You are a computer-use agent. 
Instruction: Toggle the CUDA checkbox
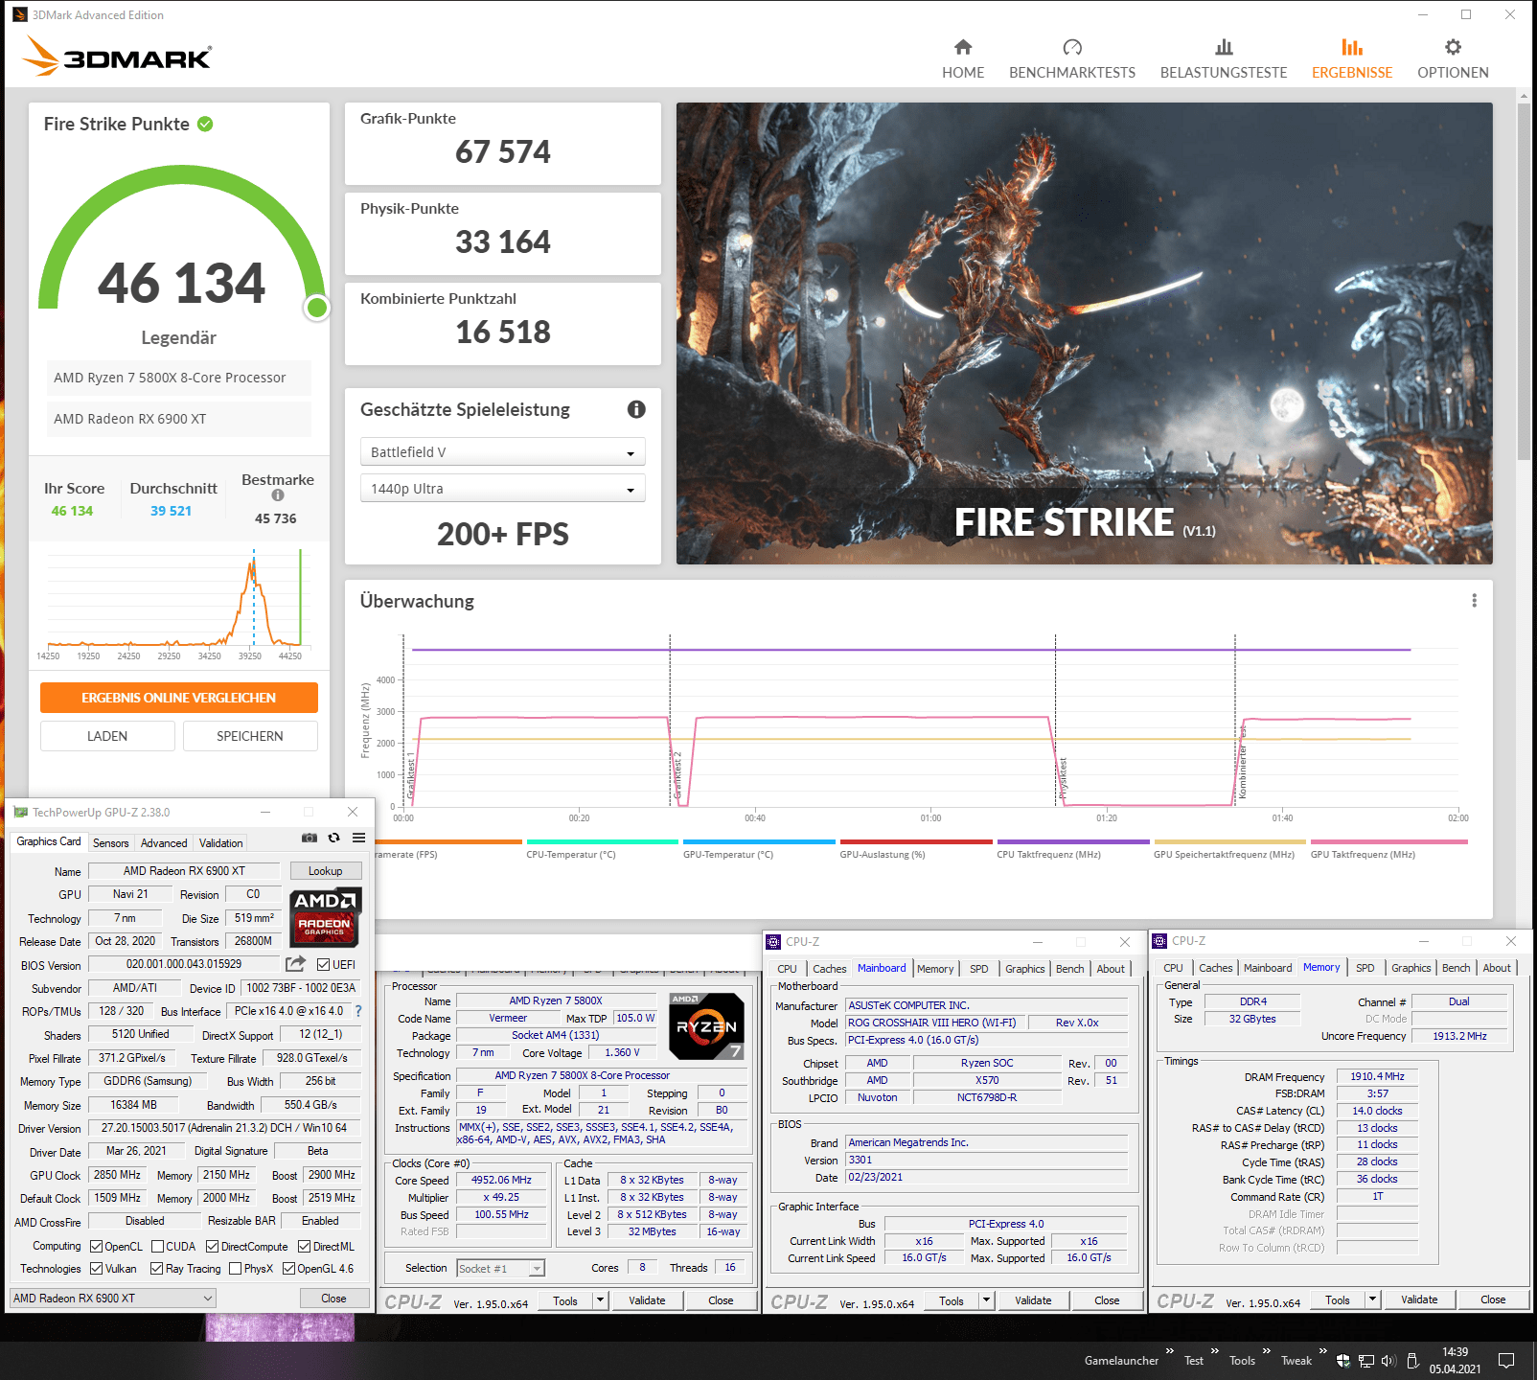(157, 1247)
